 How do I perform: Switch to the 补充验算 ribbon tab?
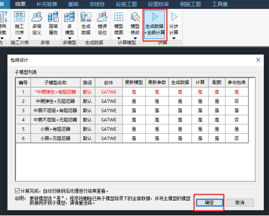(47, 4)
